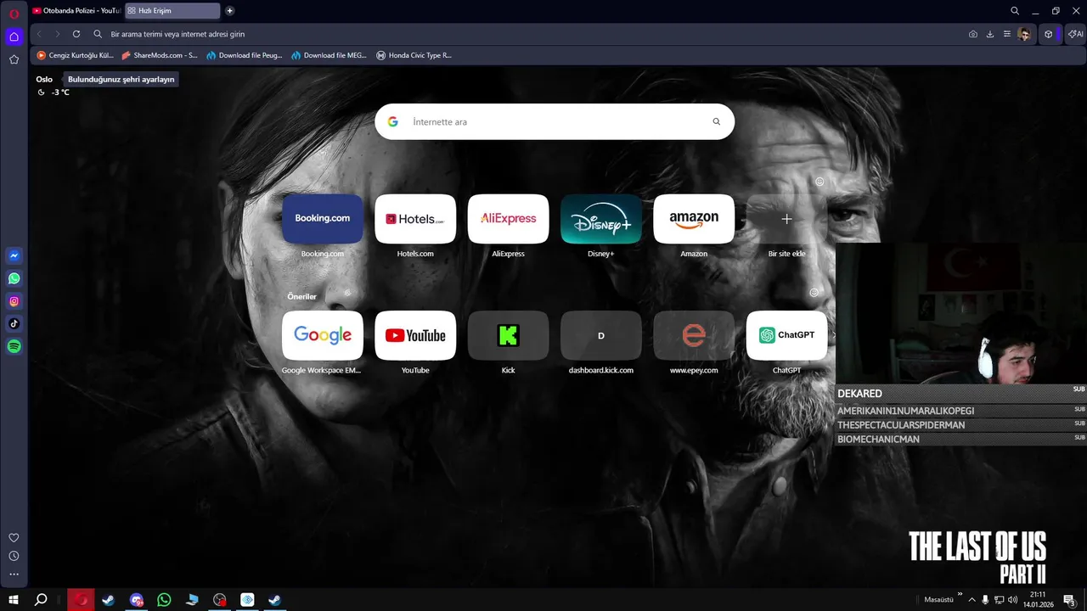Click Bulunduğunuz şehri ayarlayın button

[121, 79]
